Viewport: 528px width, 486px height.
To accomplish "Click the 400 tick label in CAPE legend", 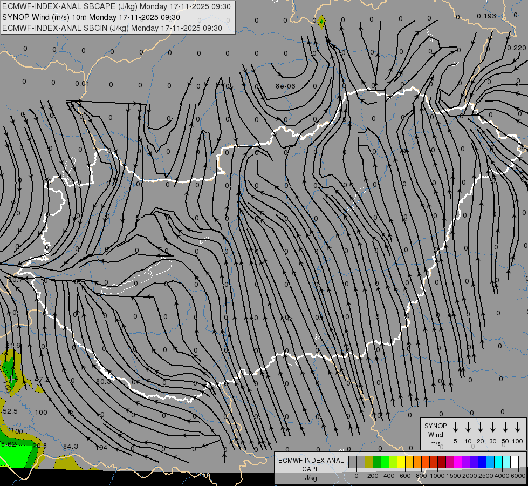I will click(389, 476).
